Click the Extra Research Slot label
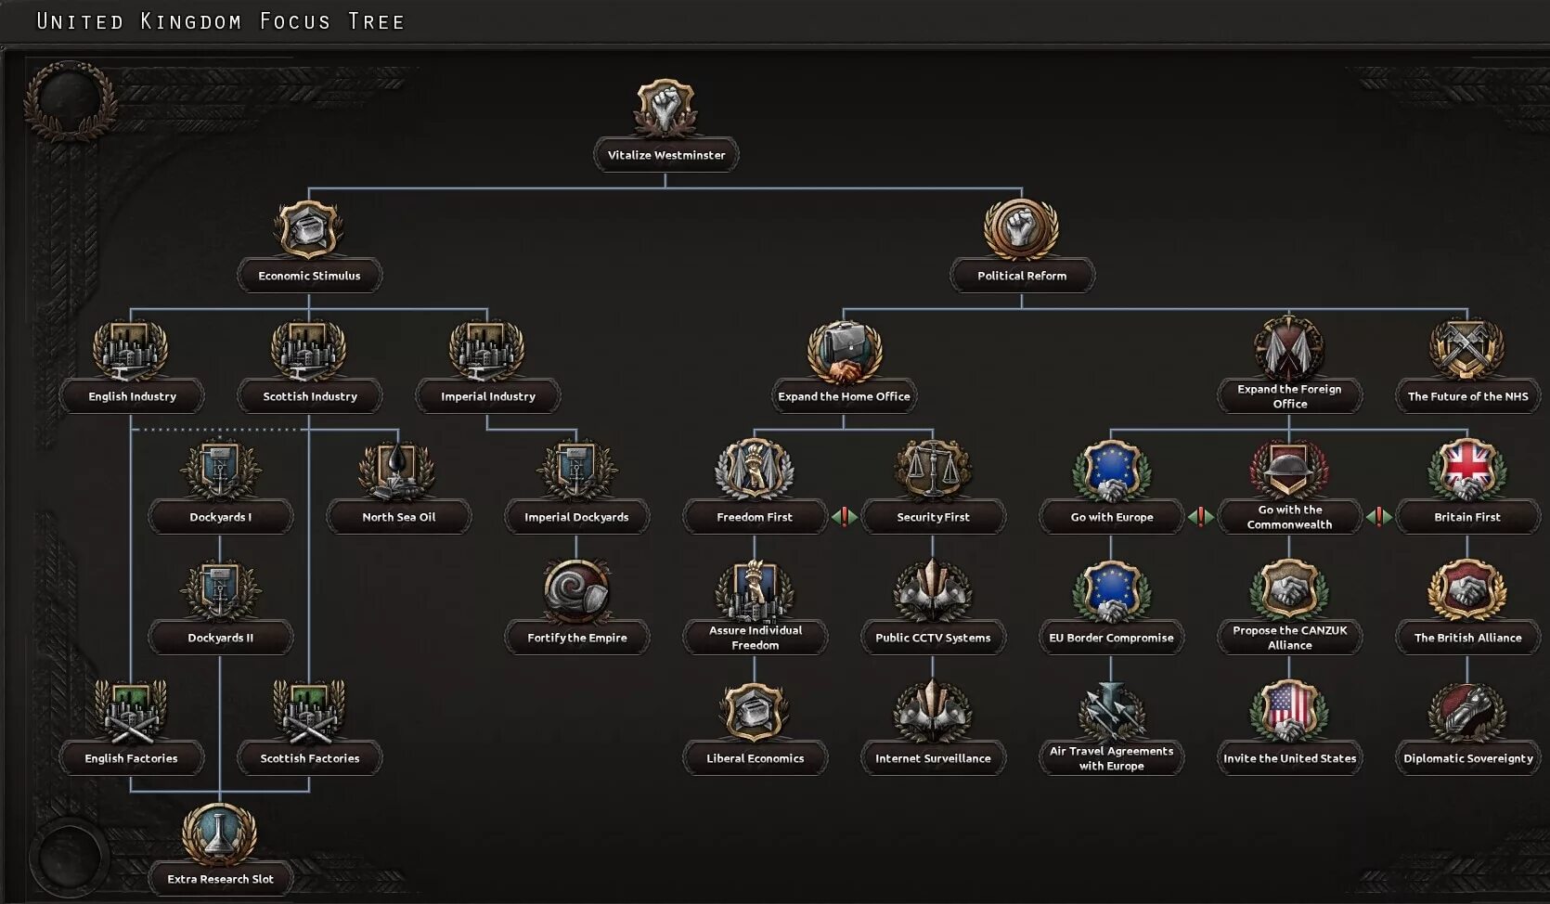1550x904 pixels. [220, 879]
